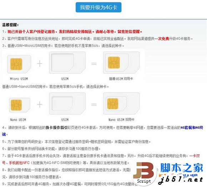This screenshot has width=207, height=187.
Task: Click the 'Micro USIM' caption text
Action: pyautogui.click(x=19, y=79)
